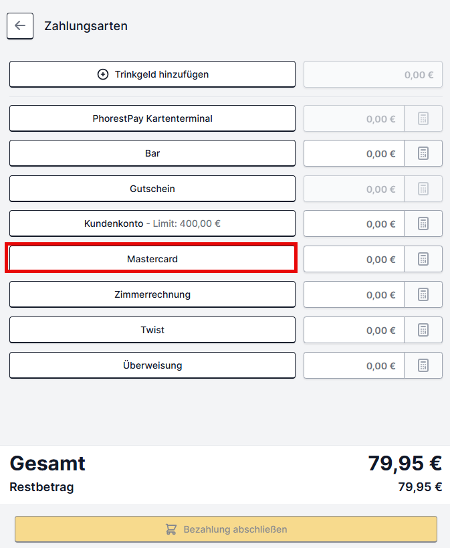The image size is (450, 548).
Task: Select Zimmerrechnung payment option
Action: coord(152,294)
